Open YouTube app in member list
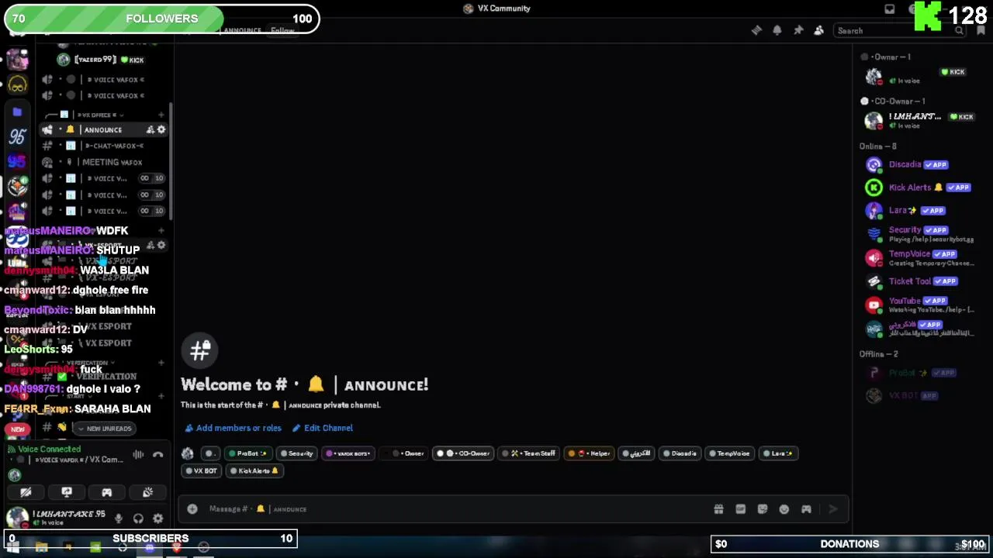 919,305
